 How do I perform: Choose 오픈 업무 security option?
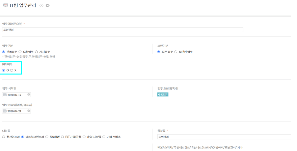(159, 52)
